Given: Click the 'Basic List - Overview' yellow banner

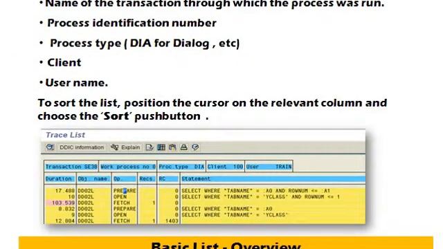Looking at the screenshot, I should (x=226, y=243).
